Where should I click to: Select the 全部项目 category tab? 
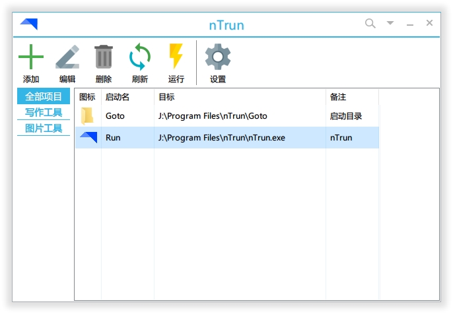point(44,96)
